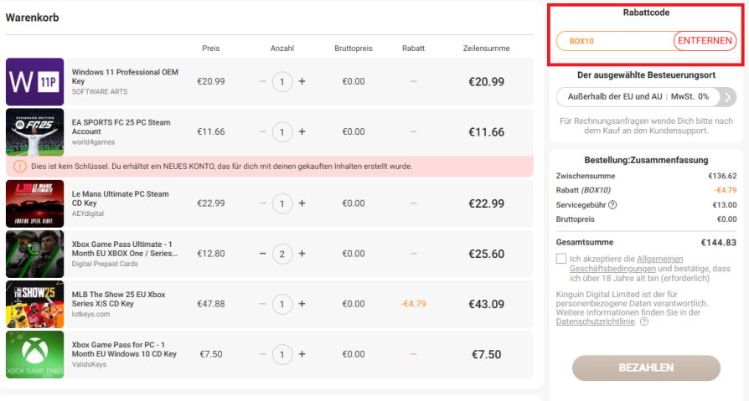Click the warning icon in the pink notice
Image resolution: width=749 pixels, height=401 pixels.
tap(19, 167)
